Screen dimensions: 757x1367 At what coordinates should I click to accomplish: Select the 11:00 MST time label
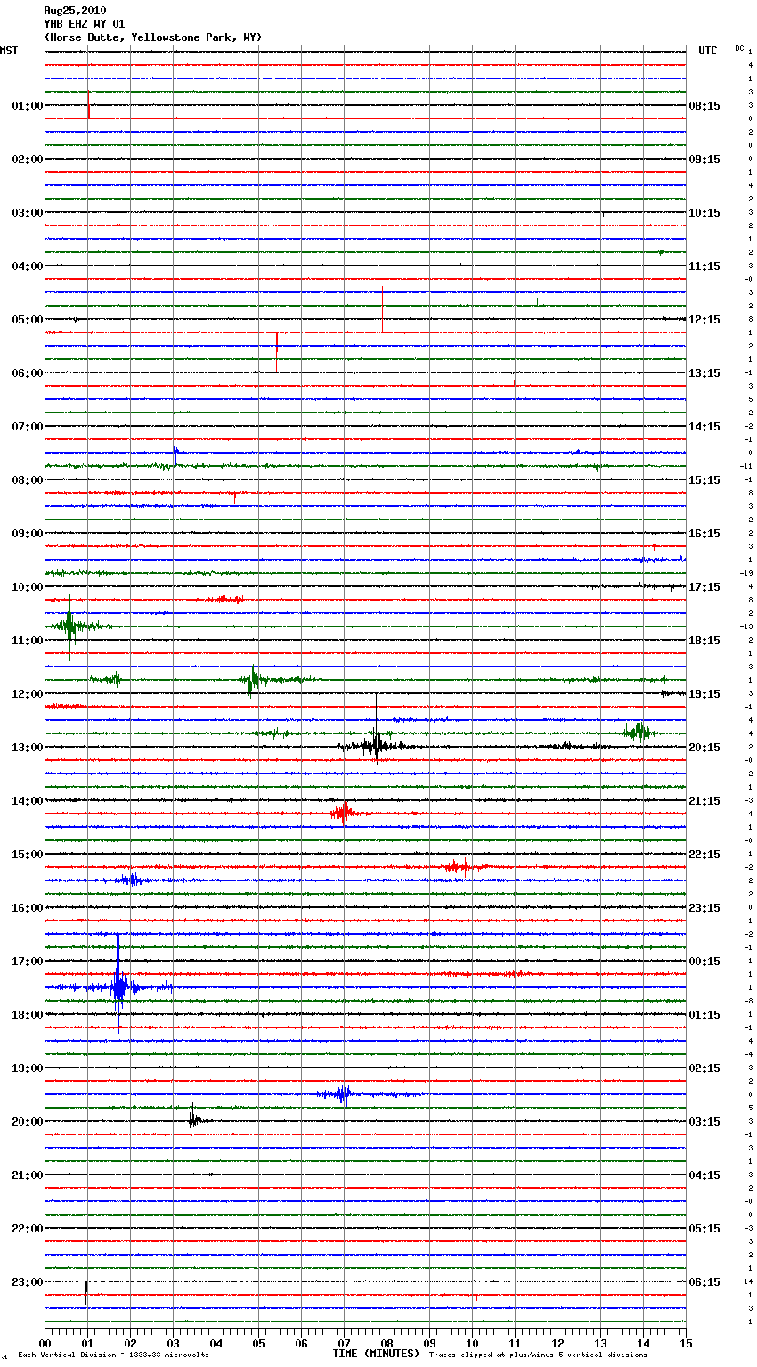(x=27, y=641)
